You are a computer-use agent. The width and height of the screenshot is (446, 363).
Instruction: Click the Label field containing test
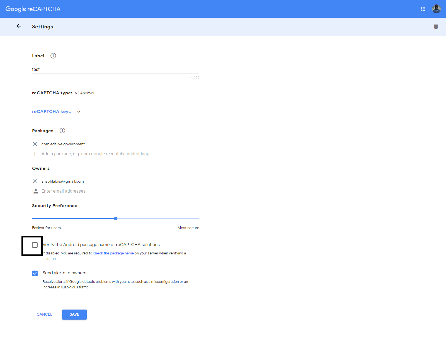tap(116, 69)
